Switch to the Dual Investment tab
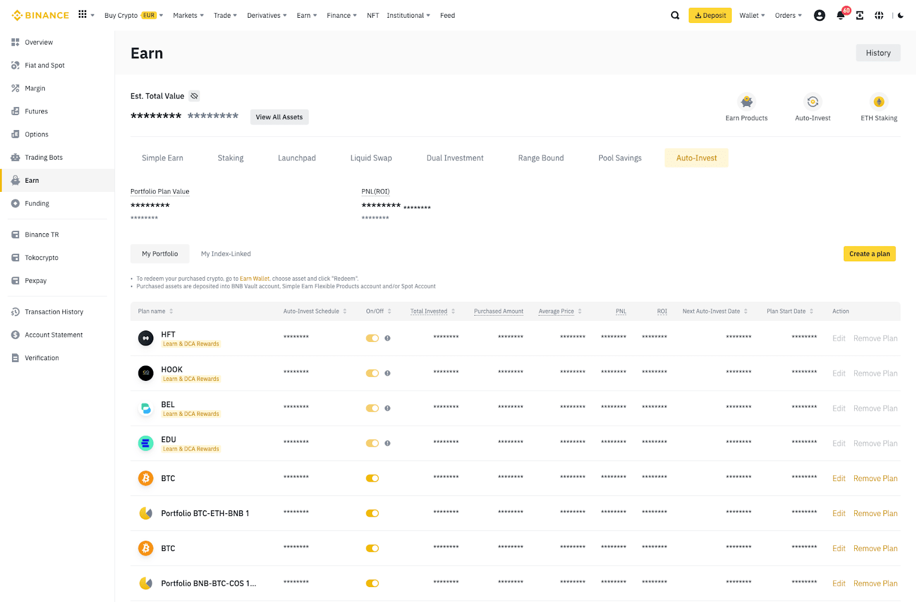Viewport: 916px width, 602px height. (455, 158)
